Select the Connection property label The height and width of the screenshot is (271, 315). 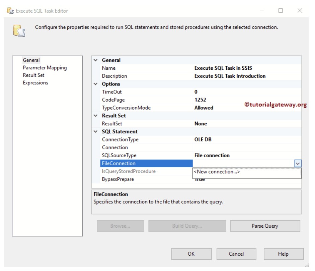point(115,148)
